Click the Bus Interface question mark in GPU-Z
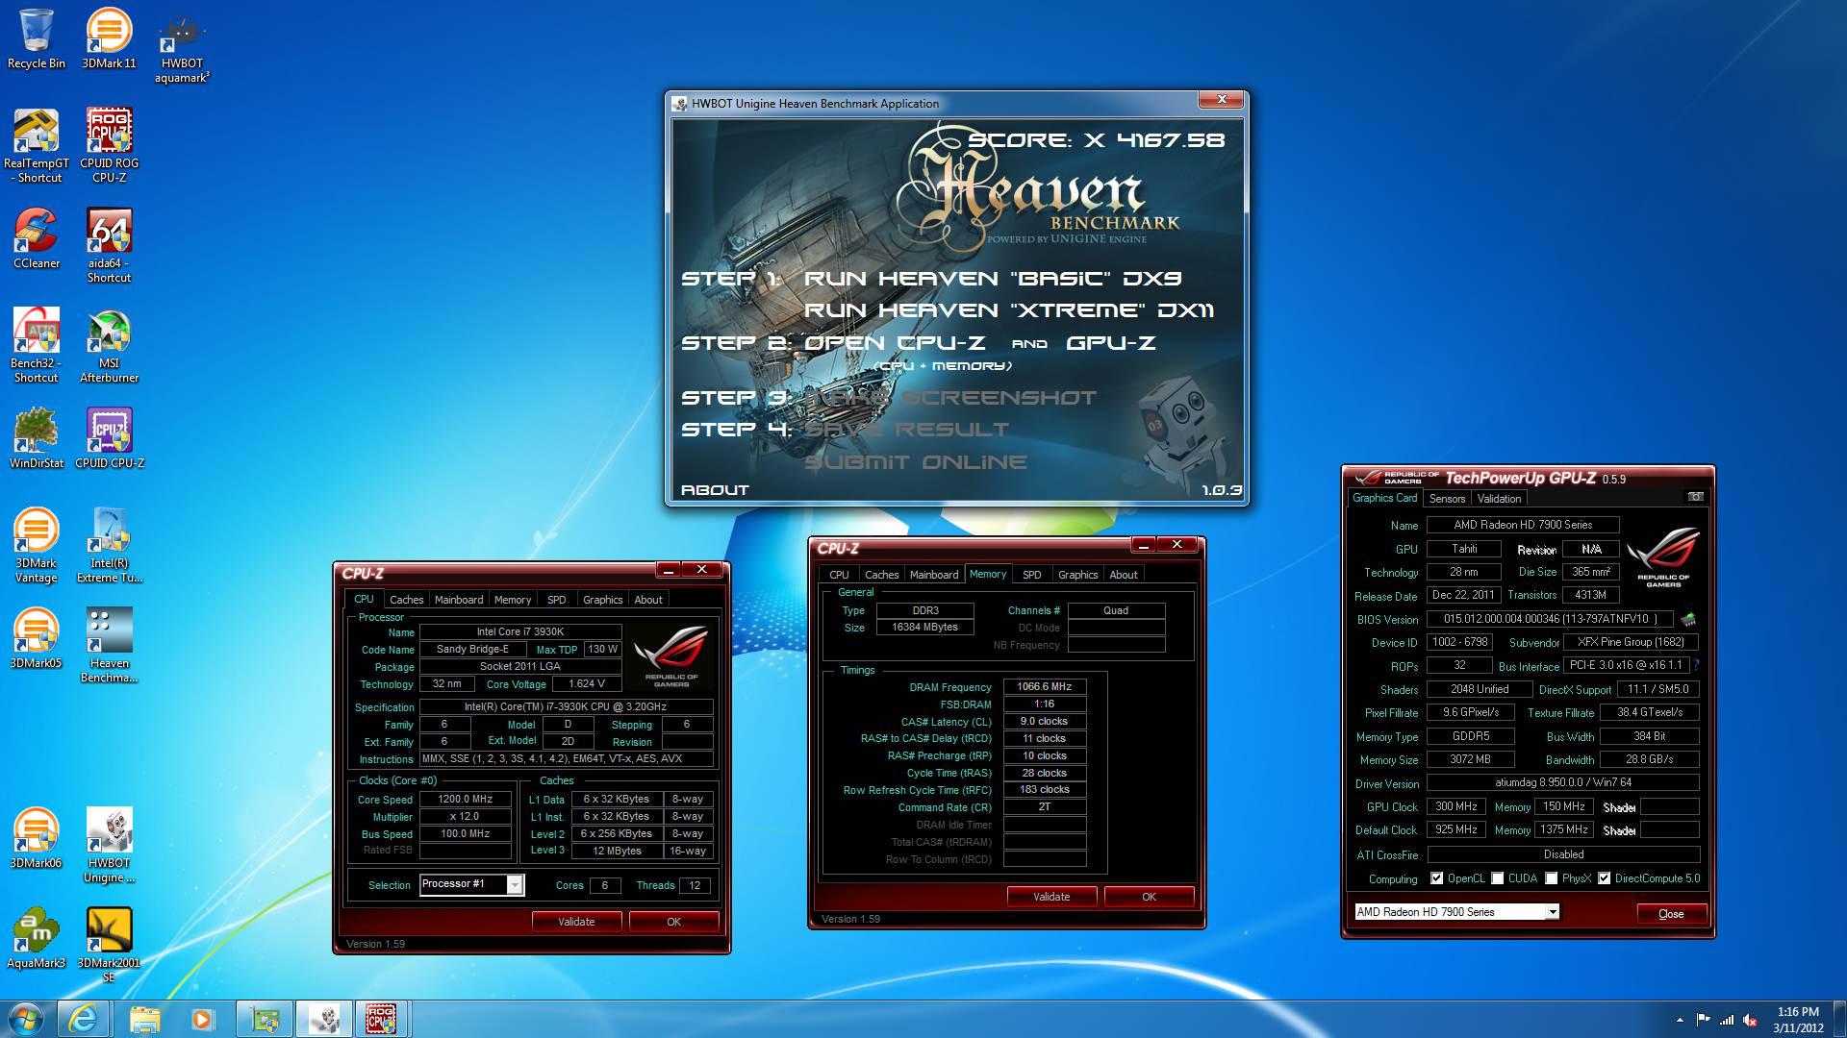The width and height of the screenshot is (1847, 1038). click(x=1696, y=665)
